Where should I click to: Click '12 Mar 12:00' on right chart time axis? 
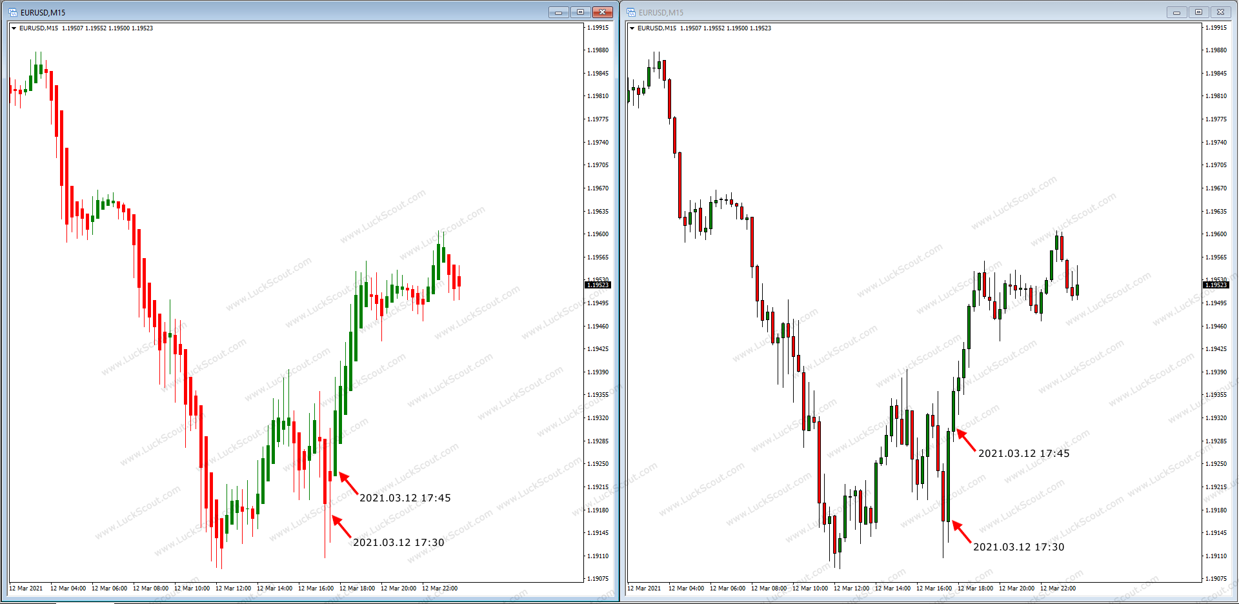coord(851,589)
